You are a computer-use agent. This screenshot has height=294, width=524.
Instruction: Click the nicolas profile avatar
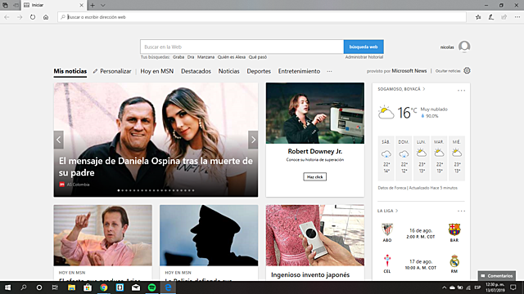point(464,47)
